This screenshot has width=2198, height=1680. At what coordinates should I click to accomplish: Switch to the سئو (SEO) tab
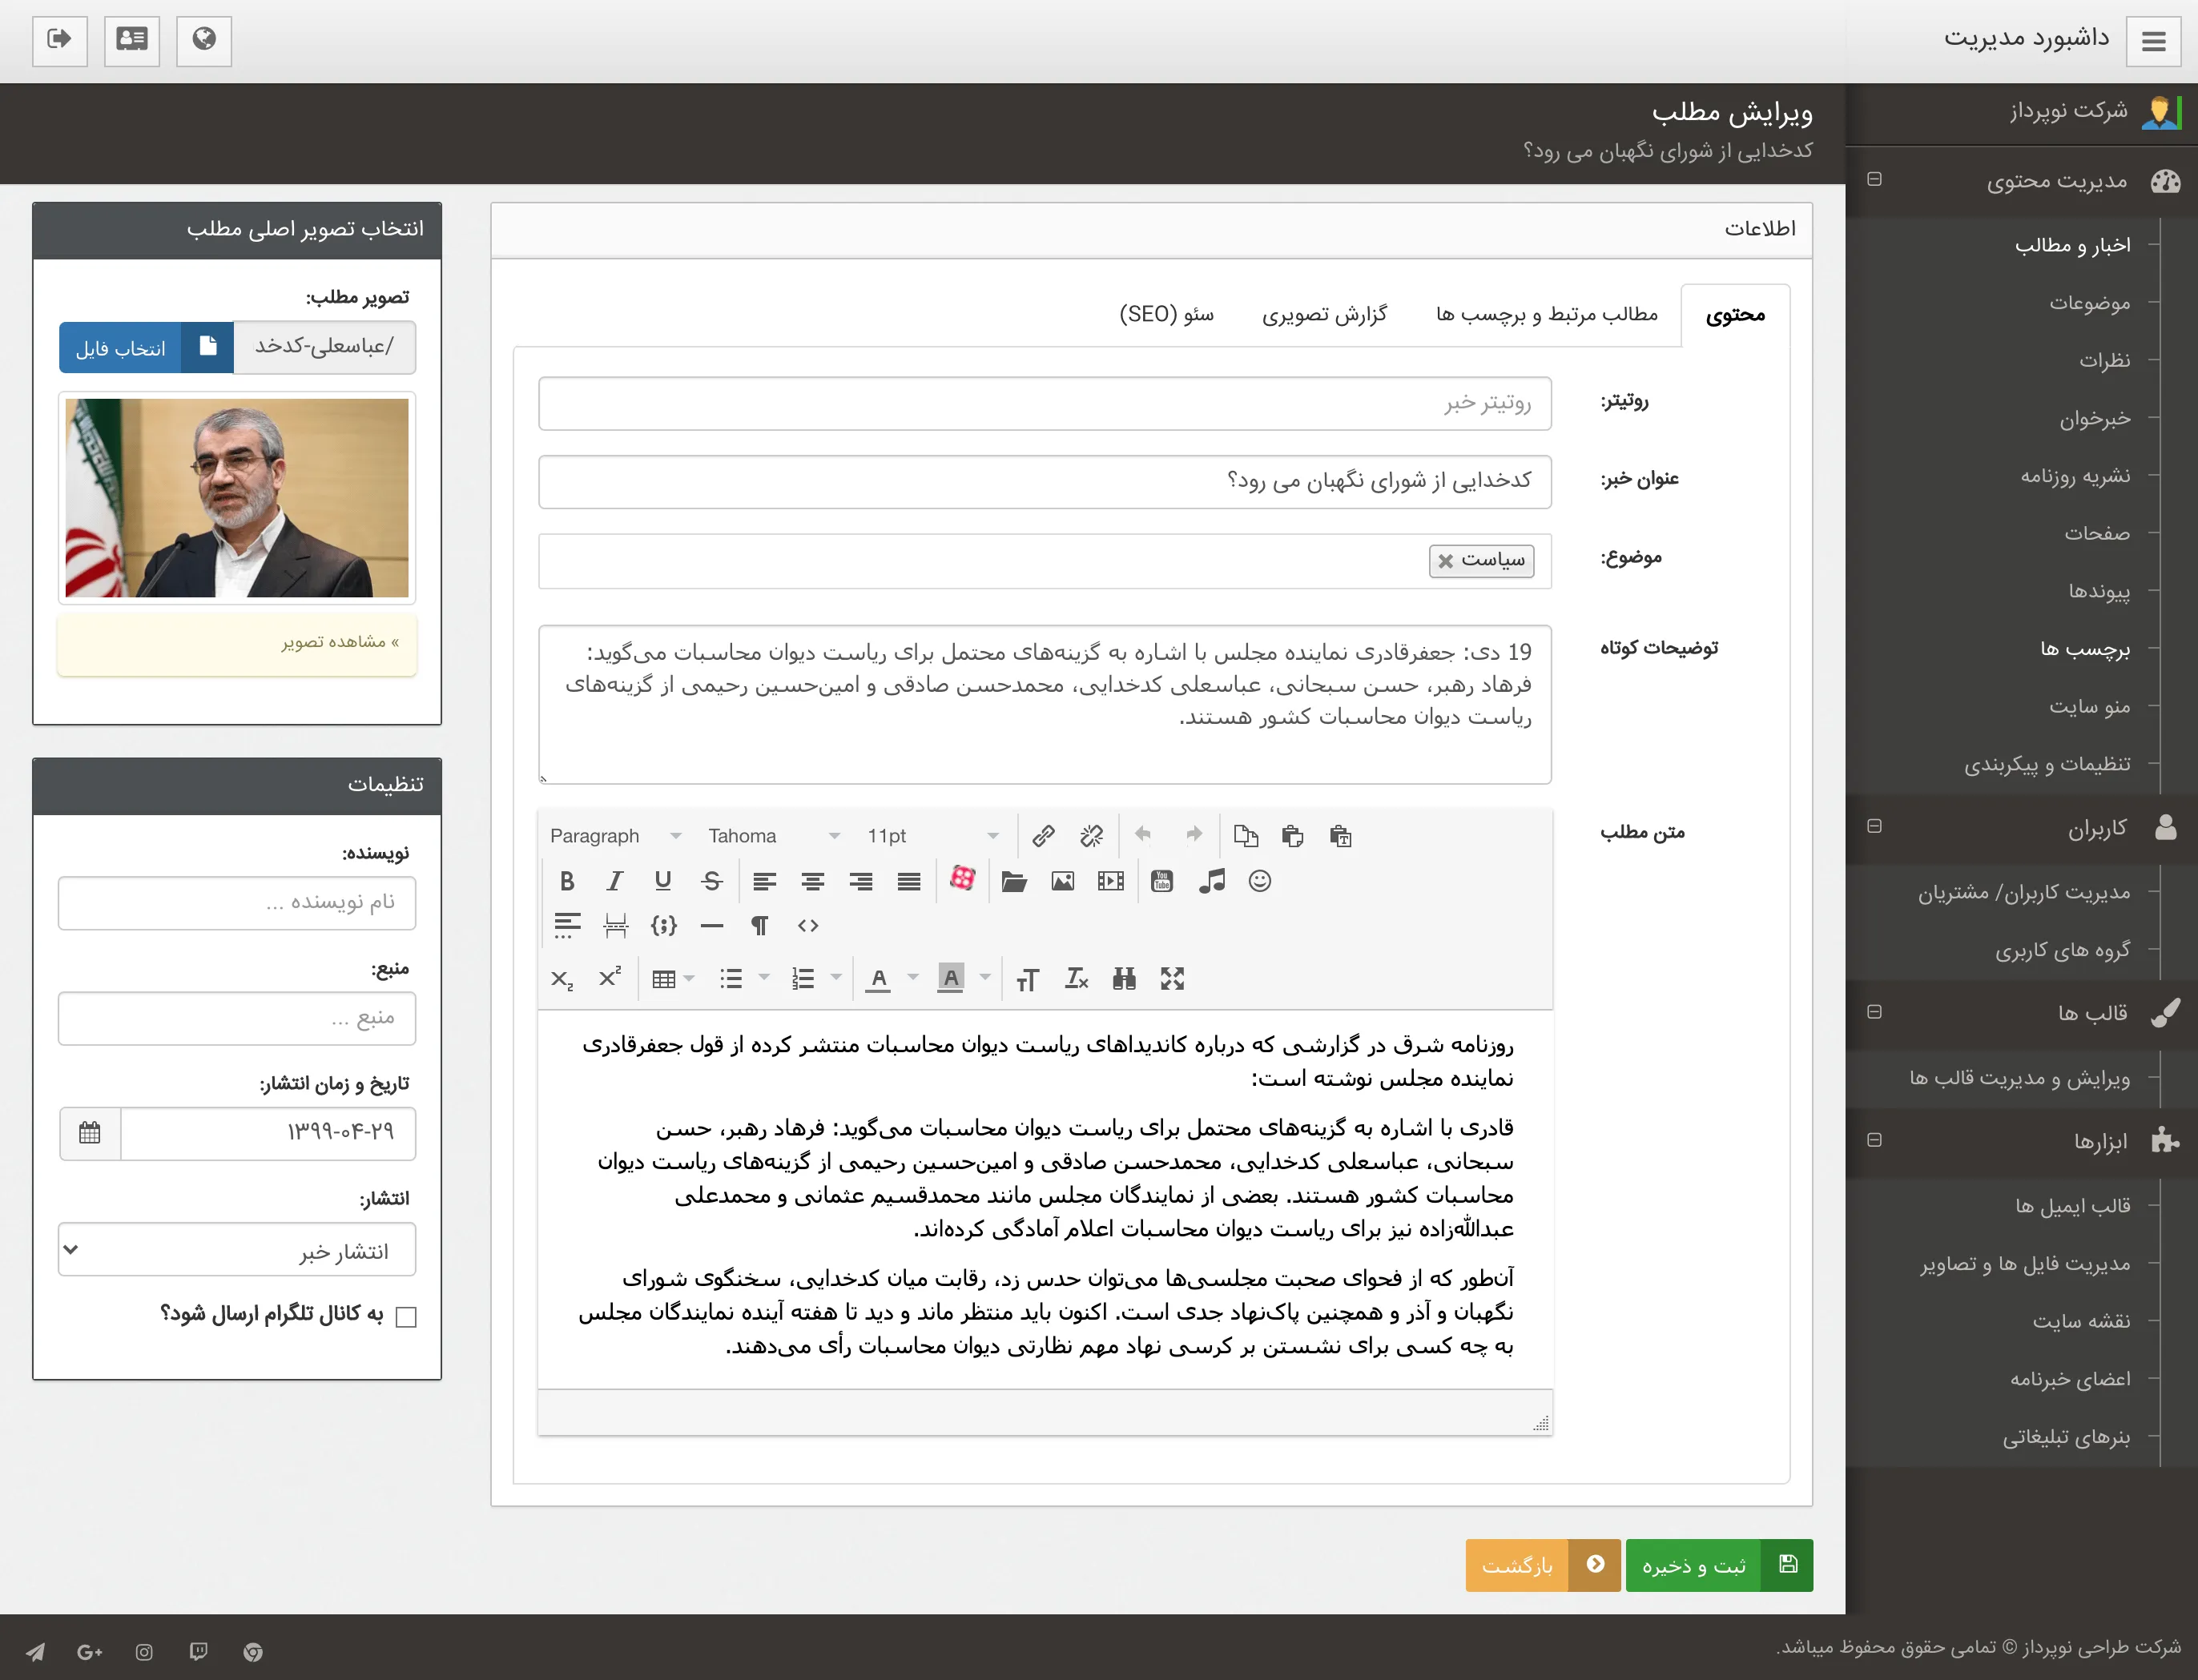coord(1165,315)
